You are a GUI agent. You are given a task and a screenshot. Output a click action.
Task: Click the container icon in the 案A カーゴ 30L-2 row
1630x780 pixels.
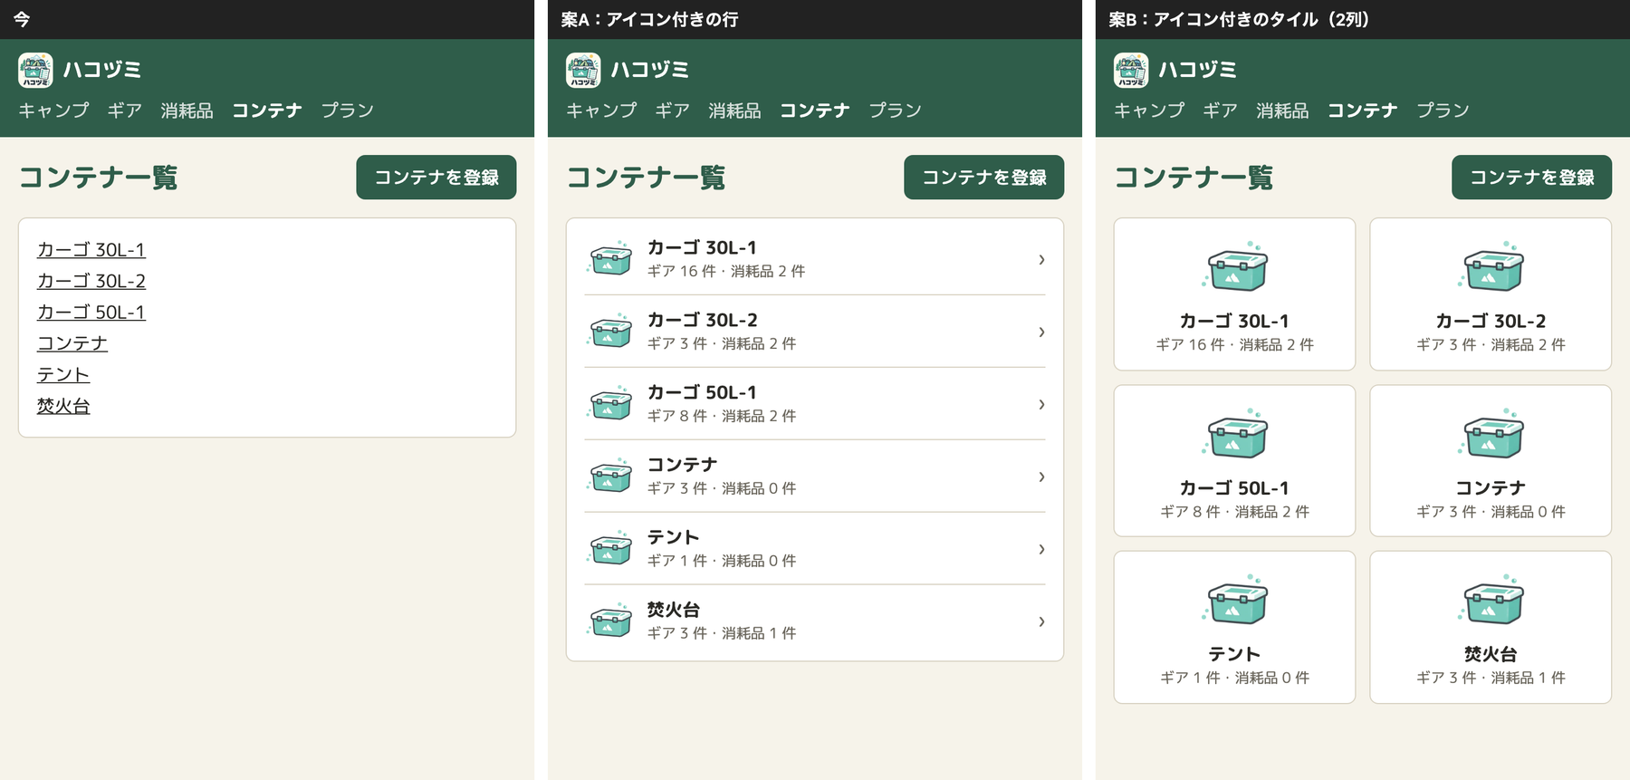[609, 331]
